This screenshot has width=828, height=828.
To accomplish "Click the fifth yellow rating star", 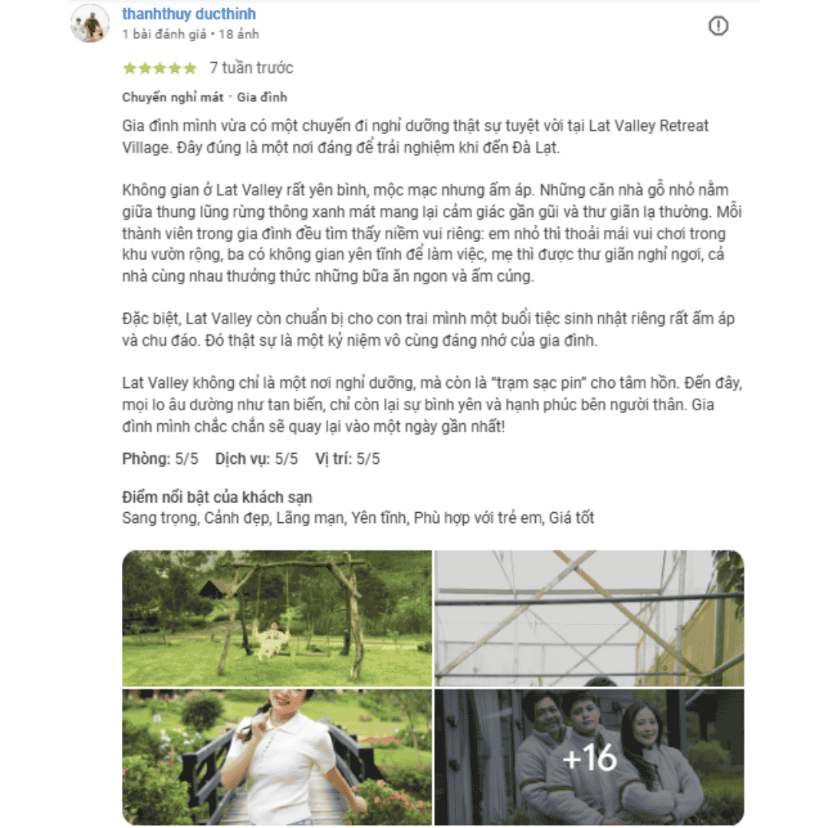I will click(x=190, y=68).
